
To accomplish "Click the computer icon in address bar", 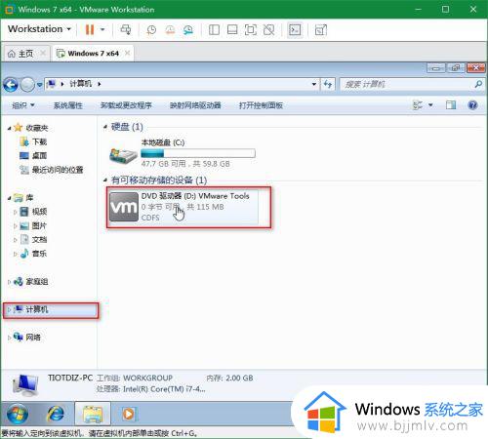I will point(51,84).
